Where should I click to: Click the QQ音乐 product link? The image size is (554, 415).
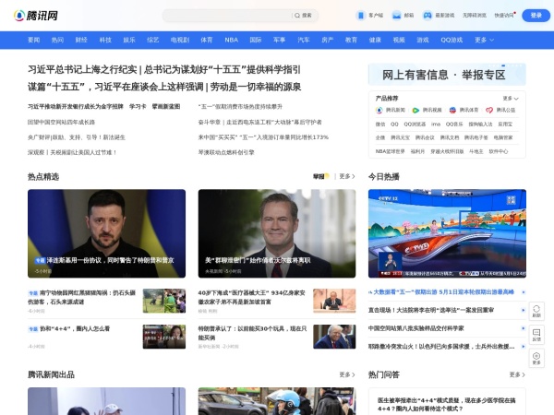454,125
